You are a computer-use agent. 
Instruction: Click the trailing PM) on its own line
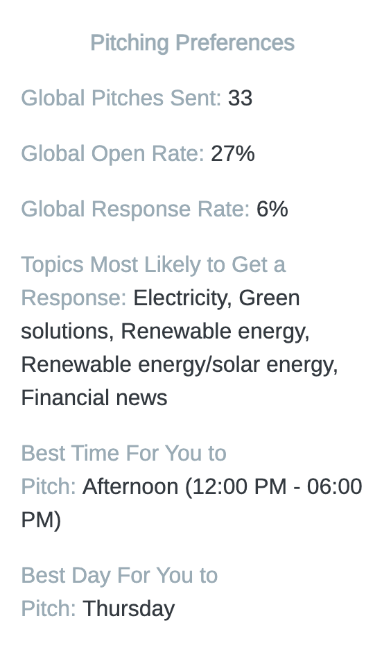click(x=41, y=520)
